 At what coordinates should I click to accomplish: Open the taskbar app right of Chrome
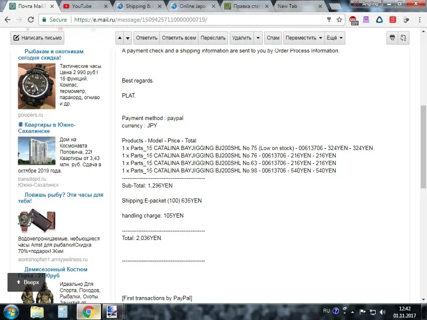112,312
